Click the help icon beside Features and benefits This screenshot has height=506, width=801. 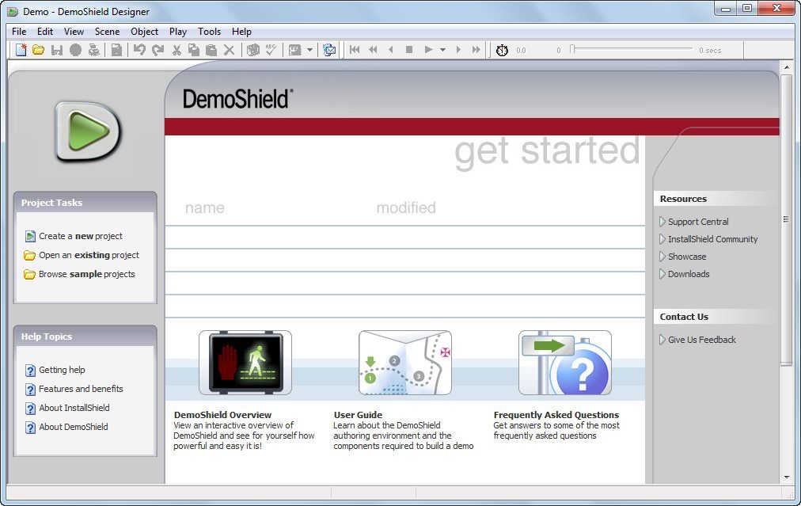pos(30,389)
